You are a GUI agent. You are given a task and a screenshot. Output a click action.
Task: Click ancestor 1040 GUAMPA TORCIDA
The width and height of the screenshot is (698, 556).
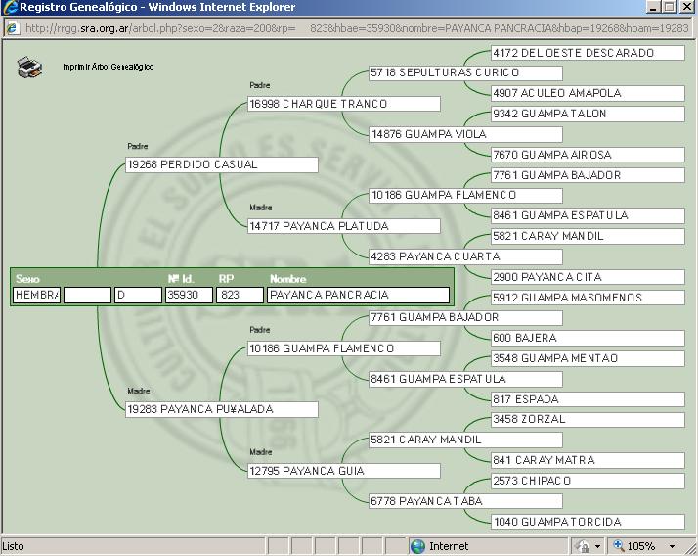coord(587,522)
